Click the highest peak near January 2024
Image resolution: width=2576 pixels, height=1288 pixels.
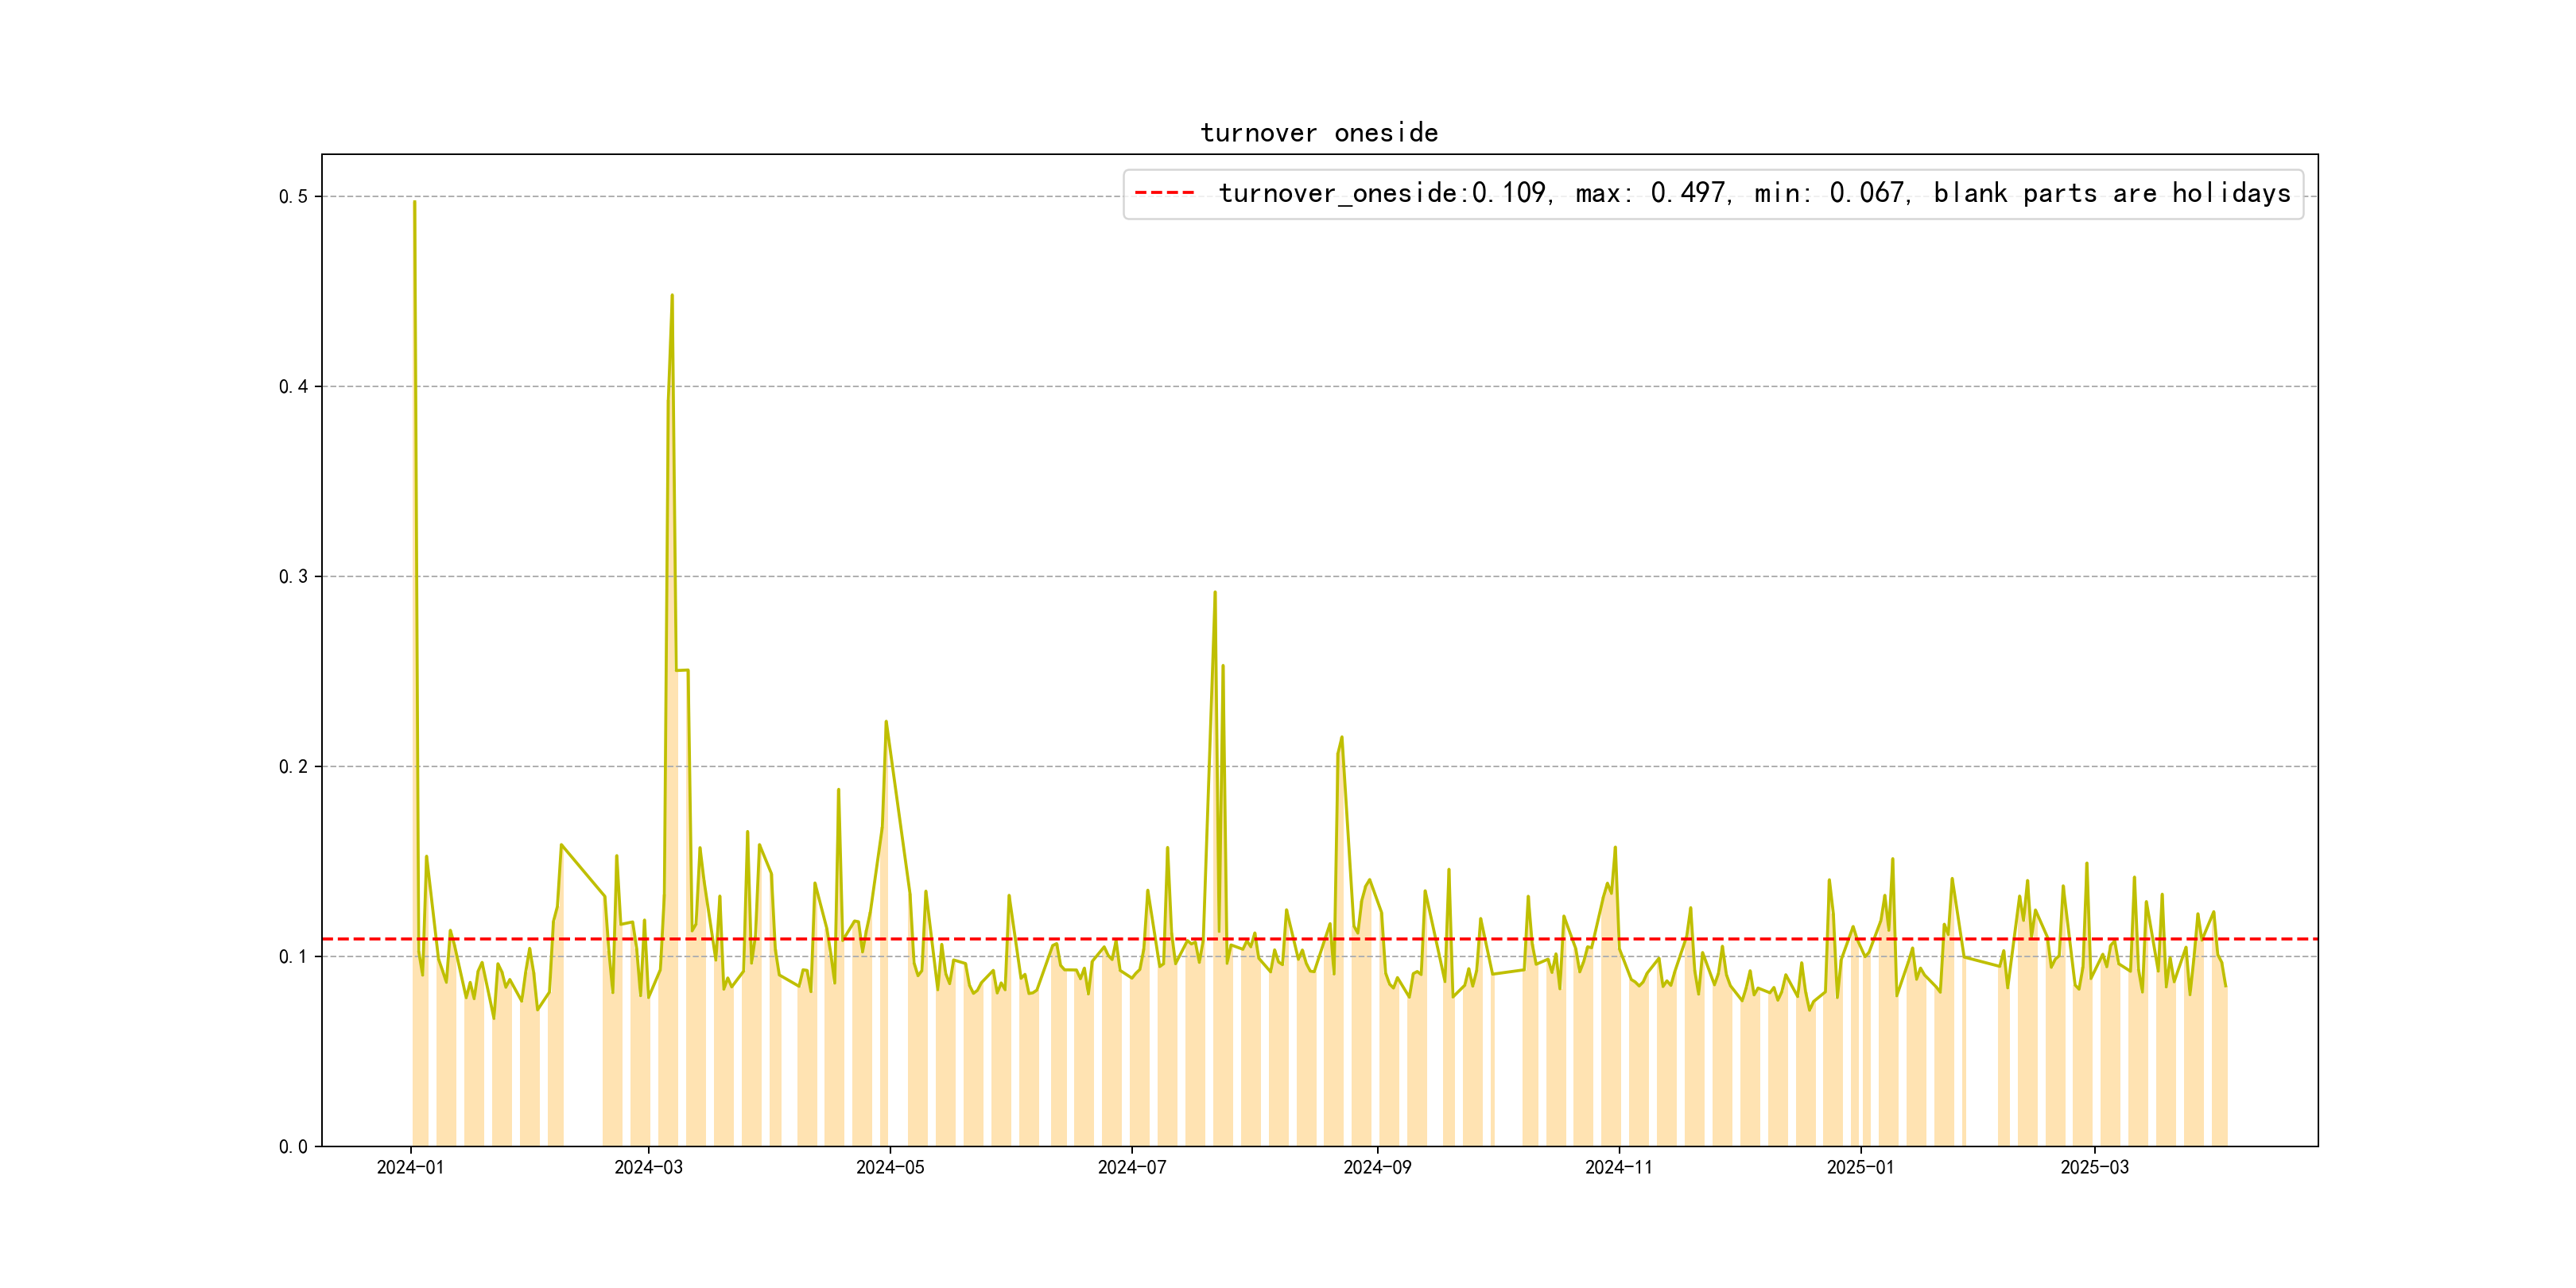(x=414, y=203)
